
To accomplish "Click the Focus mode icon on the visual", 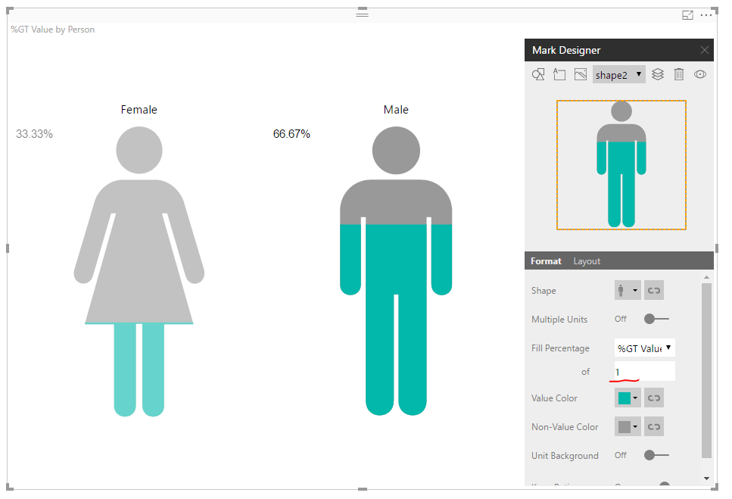I will point(687,15).
